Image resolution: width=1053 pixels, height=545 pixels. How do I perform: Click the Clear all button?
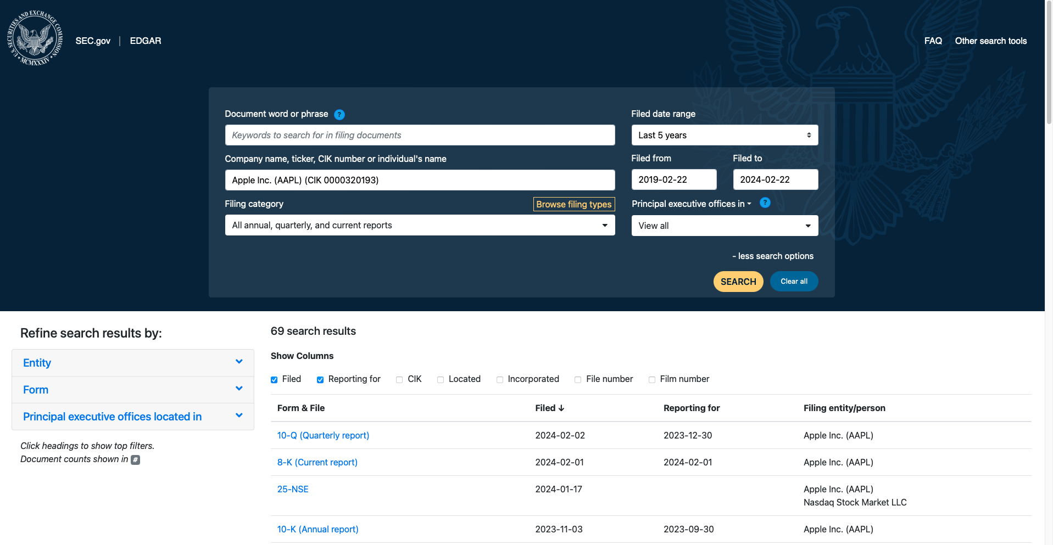click(794, 282)
